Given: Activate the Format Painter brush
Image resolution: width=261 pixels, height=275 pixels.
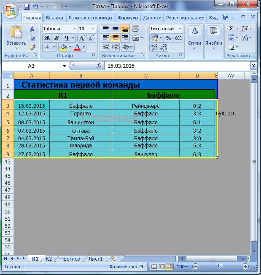Looking at the screenshot, I should click(32, 47).
